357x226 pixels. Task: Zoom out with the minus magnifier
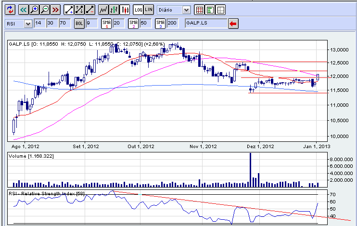click(x=45, y=10)
